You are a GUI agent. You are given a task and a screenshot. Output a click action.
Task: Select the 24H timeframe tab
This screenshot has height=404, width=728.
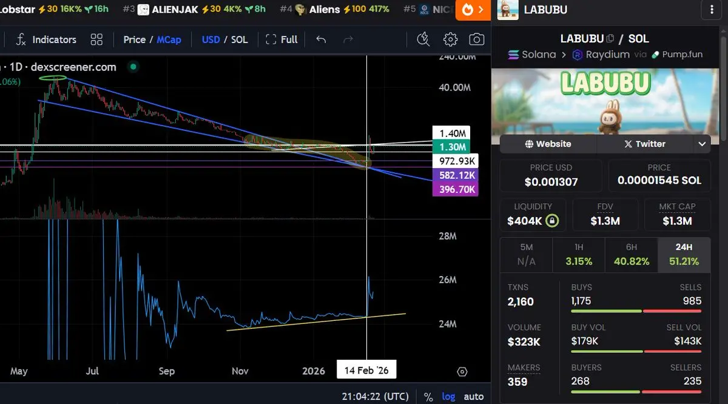(684, 255)
